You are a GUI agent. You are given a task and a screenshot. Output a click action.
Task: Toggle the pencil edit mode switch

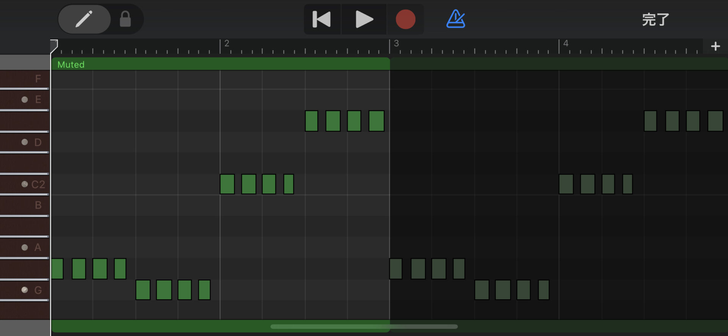click(84, 19)
